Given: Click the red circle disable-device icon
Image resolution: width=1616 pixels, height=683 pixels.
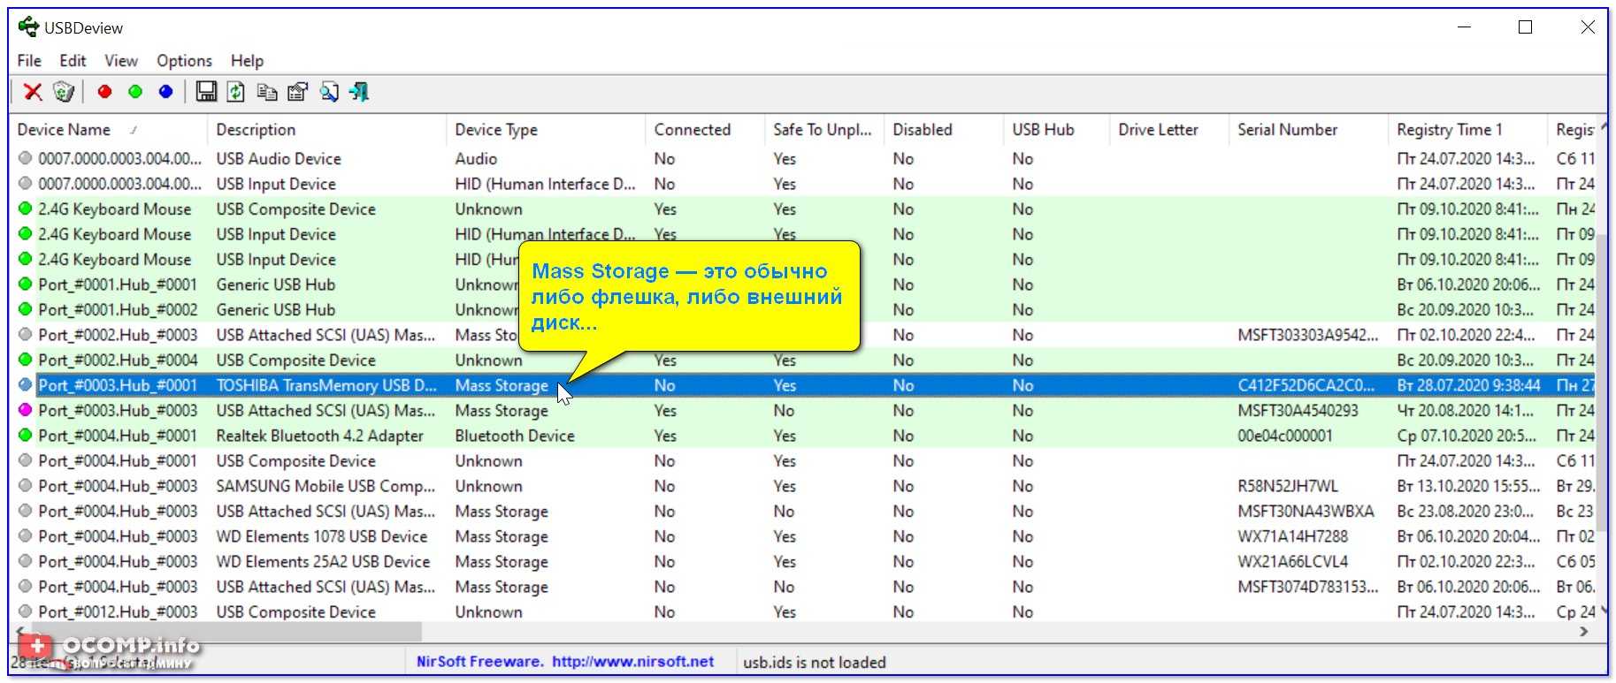Looking at the screenshot, I should pos(104,92).
